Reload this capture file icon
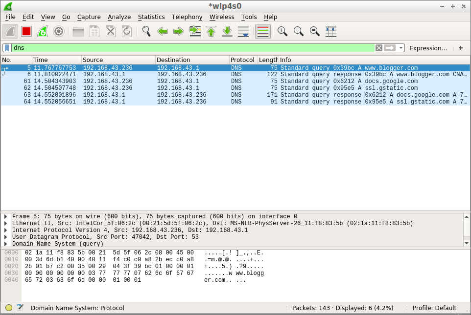The height and width of the screenshot is (315, 471). coord(127,31)
